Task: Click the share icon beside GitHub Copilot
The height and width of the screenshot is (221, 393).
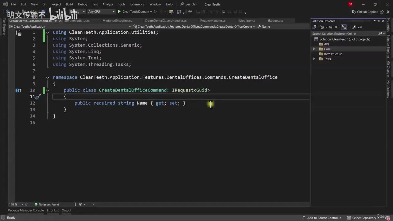Action: (382, 12)
